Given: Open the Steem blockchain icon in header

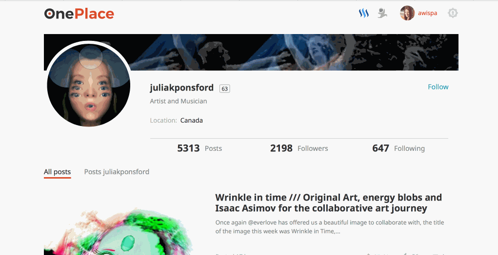Looking at the screenshot, I should tap(364, 13).
